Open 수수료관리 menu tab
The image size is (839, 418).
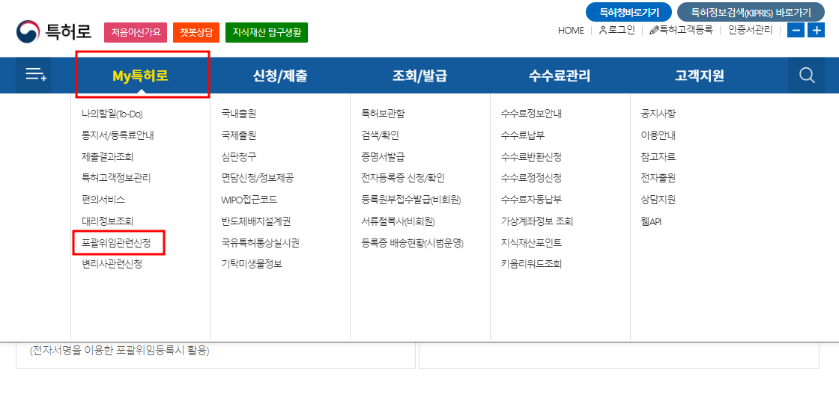coord(559,76)
